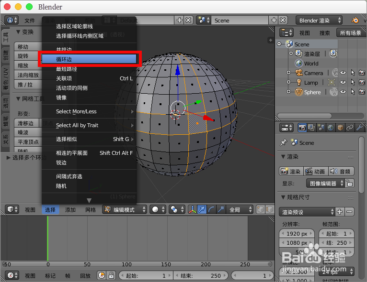Image resolution: width=367 pixels, height=282 pixels.
Task: Open the scene browse icon beside Scene field
Action: point(204,20)
